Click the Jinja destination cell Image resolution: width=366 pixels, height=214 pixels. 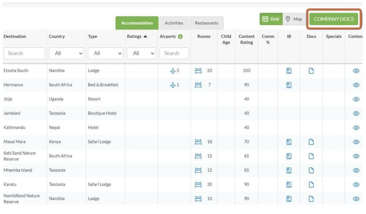pyautogui.click(x=8, y=99)
